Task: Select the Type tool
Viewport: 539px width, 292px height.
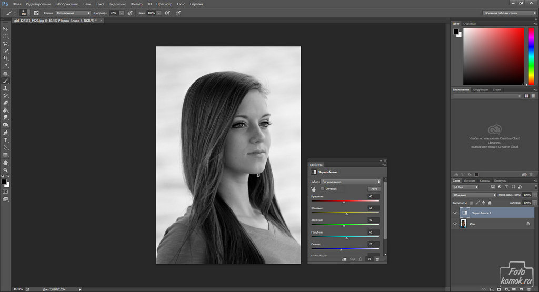Action: coord(5,140)
